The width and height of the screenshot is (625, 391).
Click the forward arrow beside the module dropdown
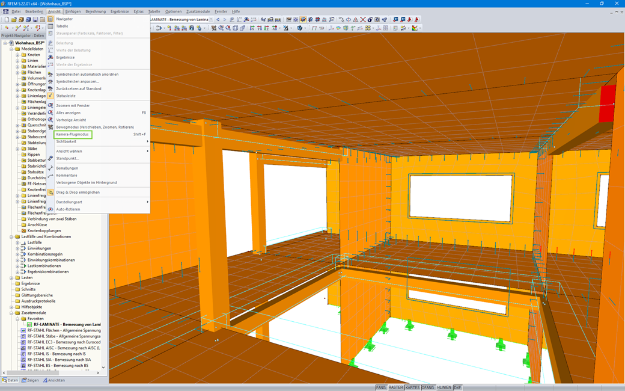tap(225, 19)
